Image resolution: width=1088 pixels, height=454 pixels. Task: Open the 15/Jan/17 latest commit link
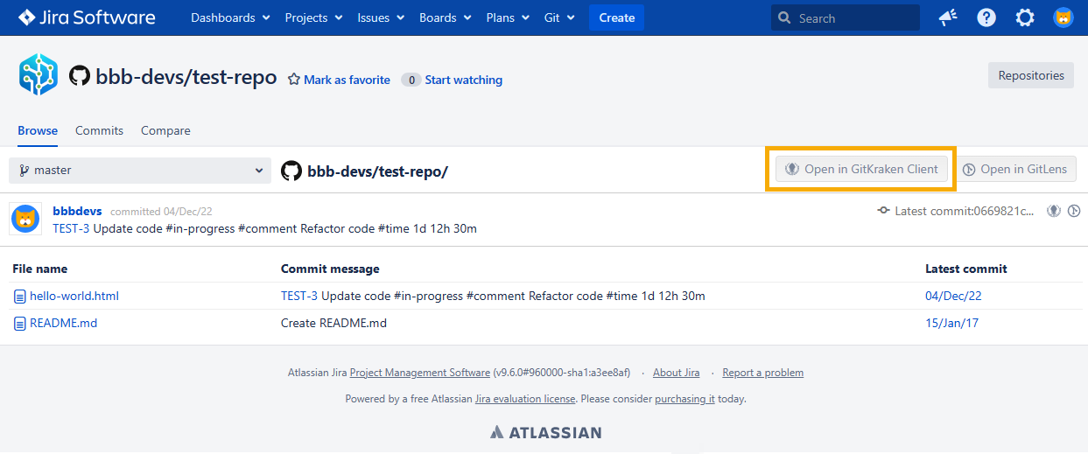[x=951, y=323]
